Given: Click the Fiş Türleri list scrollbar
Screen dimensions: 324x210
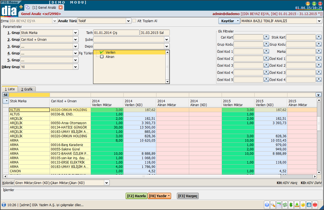Looking at the screenshot, I should click(x=167, y=67).
